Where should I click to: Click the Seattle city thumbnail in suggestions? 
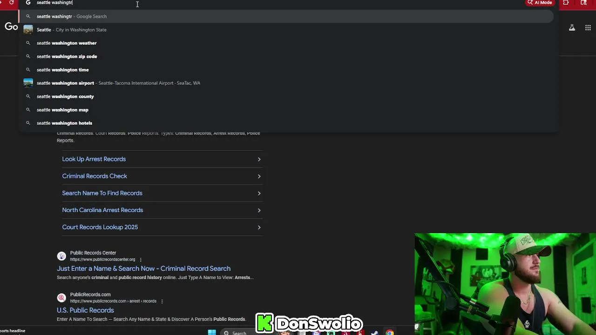[28, 30]
